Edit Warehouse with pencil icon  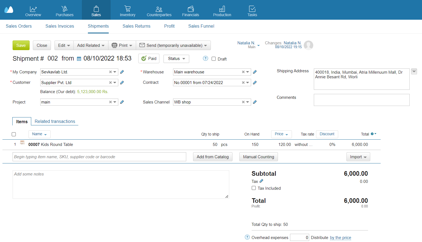click(255, 72)
